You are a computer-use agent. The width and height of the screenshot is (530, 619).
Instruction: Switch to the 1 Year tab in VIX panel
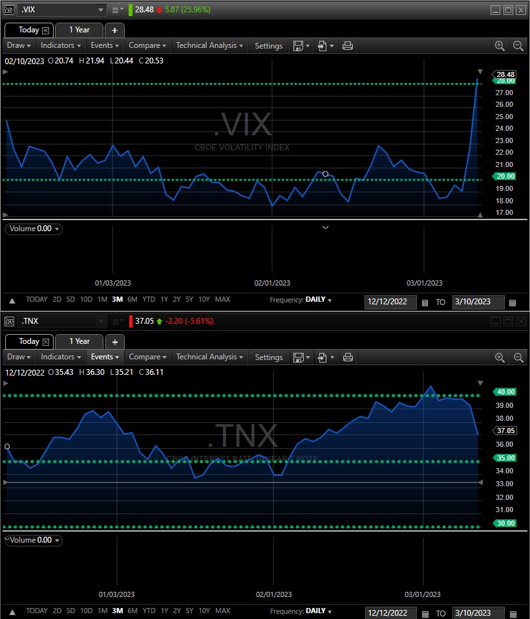click(x=79, y=30)
